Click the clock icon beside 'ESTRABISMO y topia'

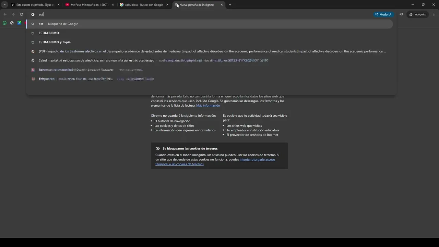(x=33, y=42)
